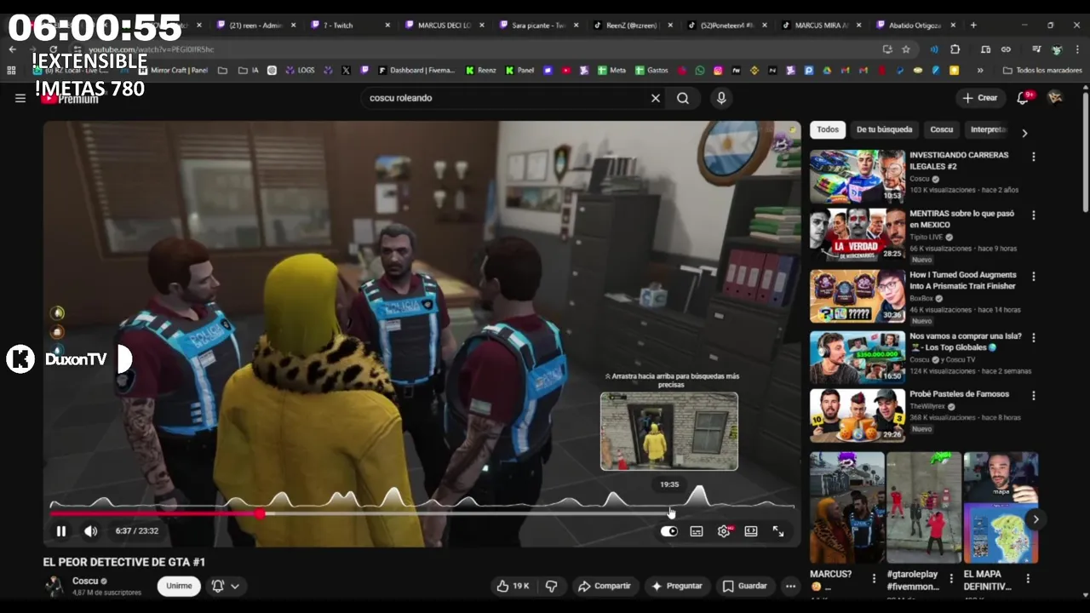1090x613 pixels.
Task: Show next shorts with arrow
Action: coord(1035,519)
